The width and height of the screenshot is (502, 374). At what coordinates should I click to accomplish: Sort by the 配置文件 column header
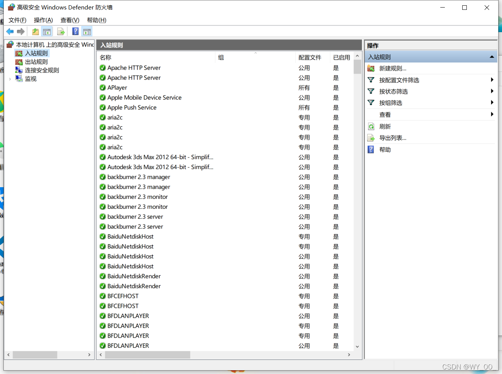coord(313,57)
